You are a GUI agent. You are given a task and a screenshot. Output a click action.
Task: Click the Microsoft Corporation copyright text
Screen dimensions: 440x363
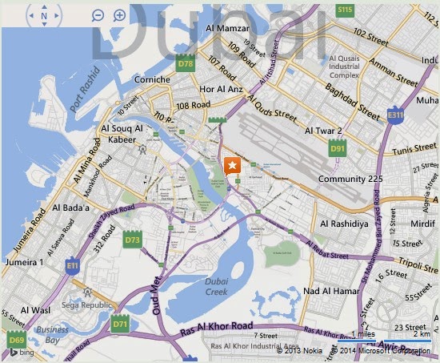pyautogui.click(x=381, y=351)
